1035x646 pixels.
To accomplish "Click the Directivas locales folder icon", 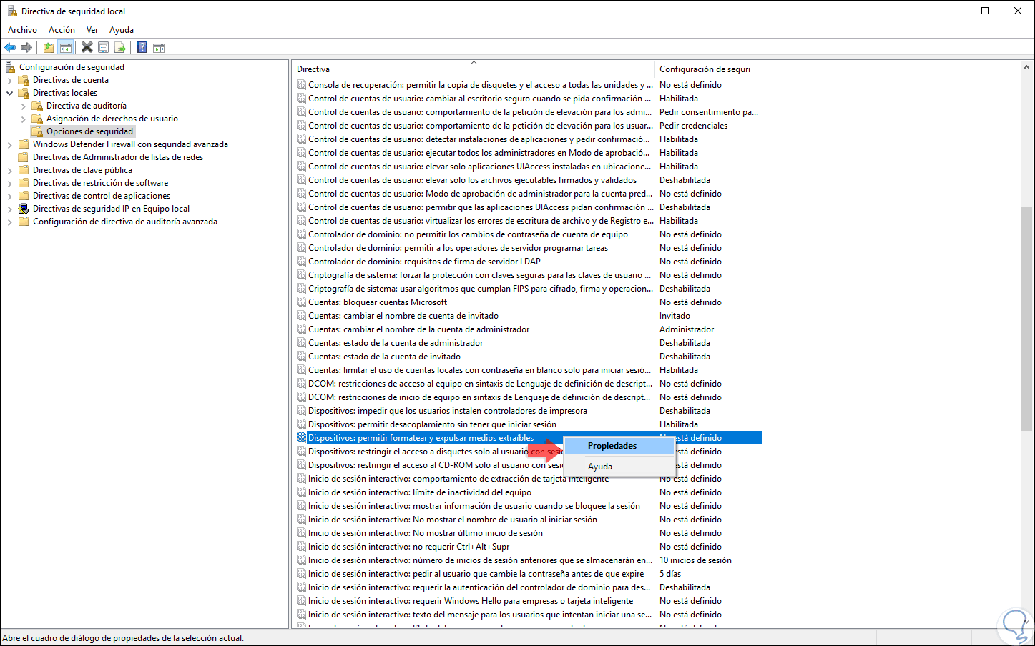I will pos(24,93).
